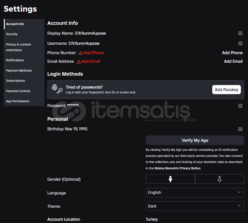Image resolution: width=248 pixels, height=223 pixels.
Task: Open the Account Info tab
Action: point(24,24)
